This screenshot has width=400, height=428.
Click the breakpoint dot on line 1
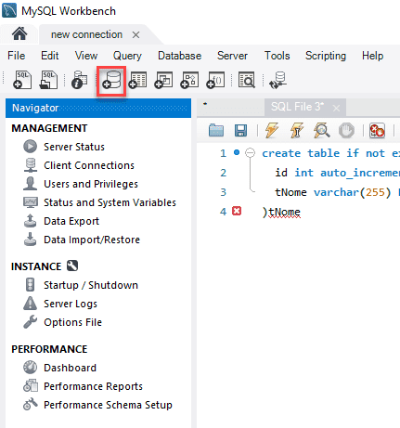pyautogui.click(x=237, y=152)
